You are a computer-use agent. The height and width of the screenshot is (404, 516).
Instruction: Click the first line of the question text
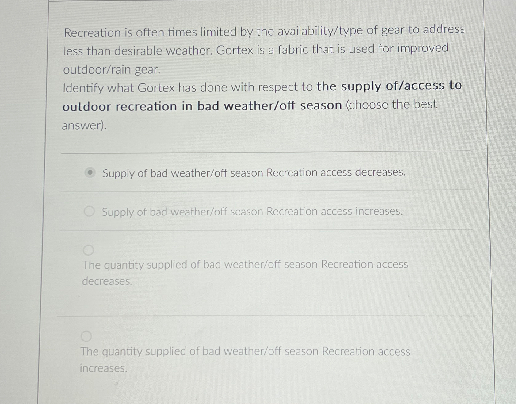pyautogui.click(x=264, y=32)
